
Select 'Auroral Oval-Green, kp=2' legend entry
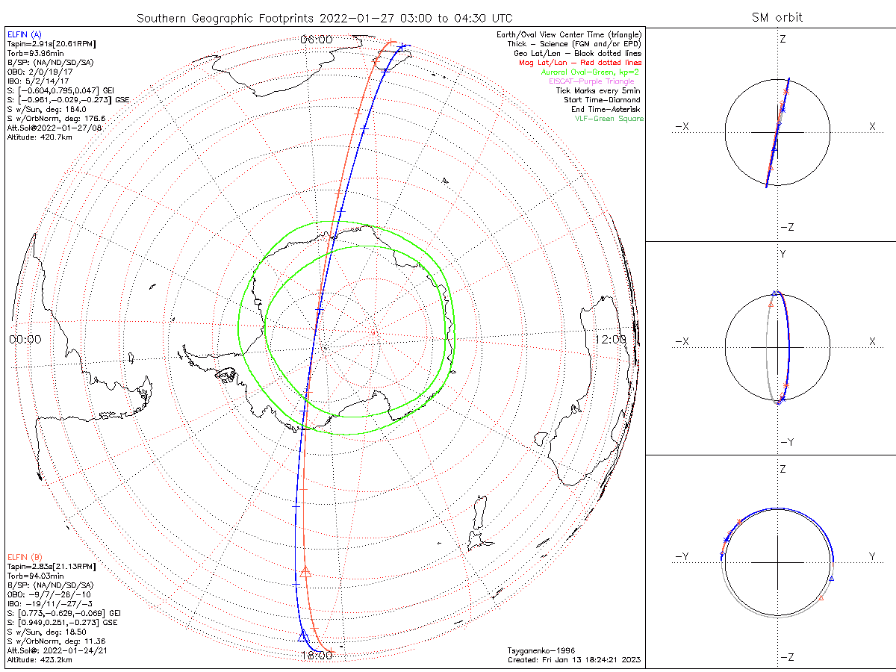pos(590,72)
